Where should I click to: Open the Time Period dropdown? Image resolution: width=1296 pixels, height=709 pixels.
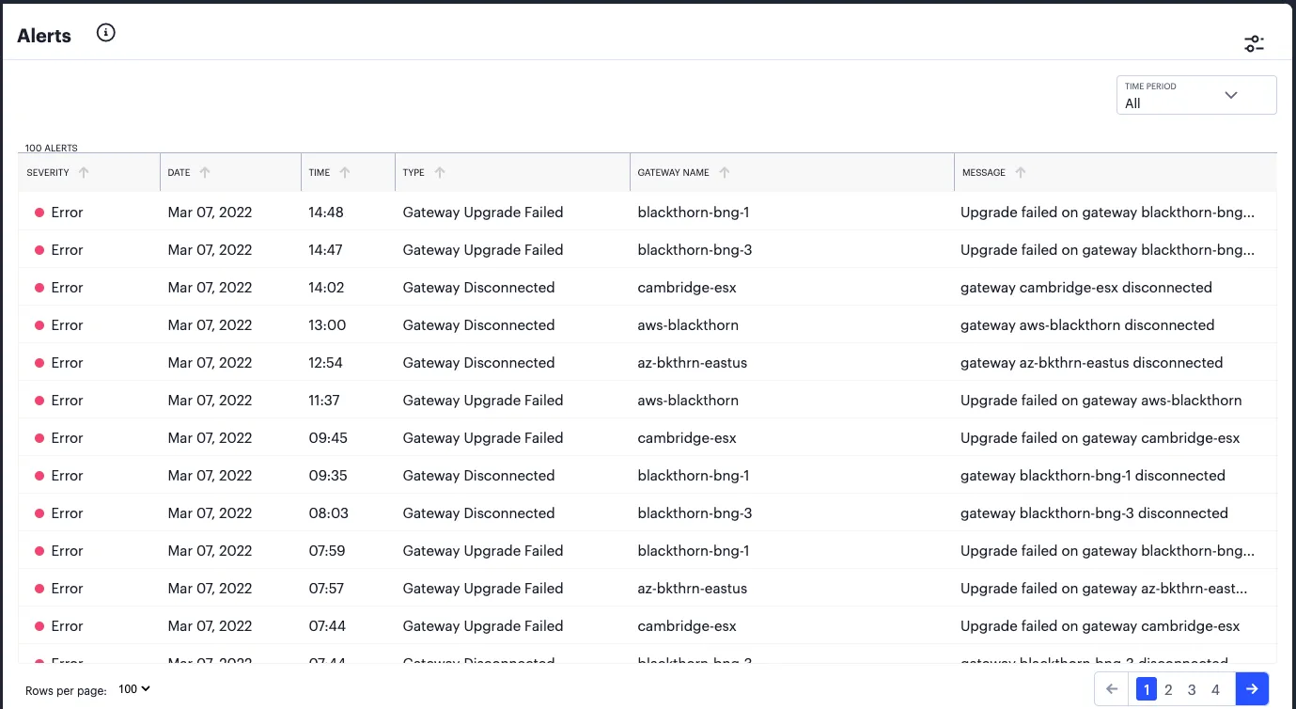click(1196, 95)
